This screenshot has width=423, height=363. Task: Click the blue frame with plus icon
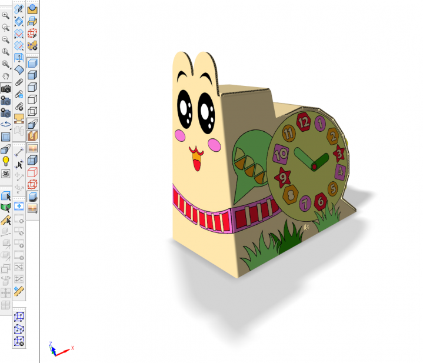pyautogui.click(x=19, y=207)
